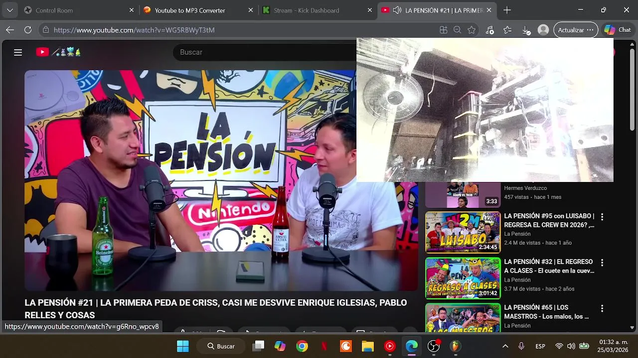
Task: View site information icon in address bar
Action: pos(46,30)
